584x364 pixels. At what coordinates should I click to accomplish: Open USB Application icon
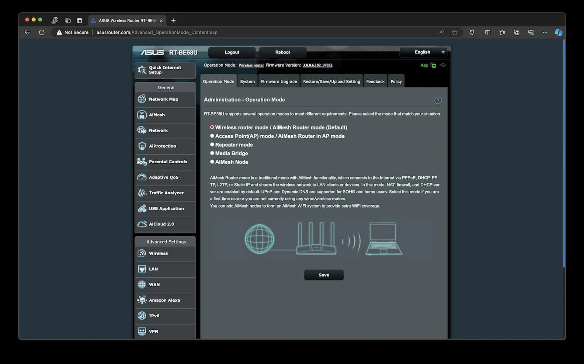click(142, 208)
